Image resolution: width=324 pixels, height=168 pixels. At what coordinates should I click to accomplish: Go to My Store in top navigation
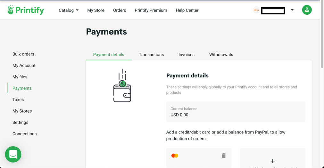click(96, 10)
